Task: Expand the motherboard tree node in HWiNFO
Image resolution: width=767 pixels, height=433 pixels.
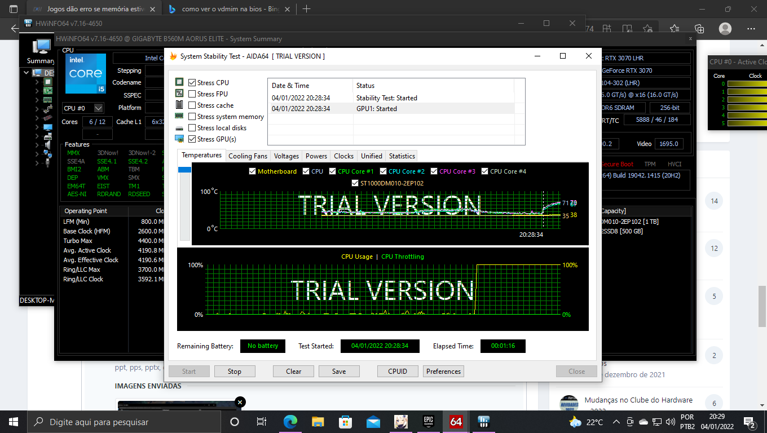Action: point(37,91)
